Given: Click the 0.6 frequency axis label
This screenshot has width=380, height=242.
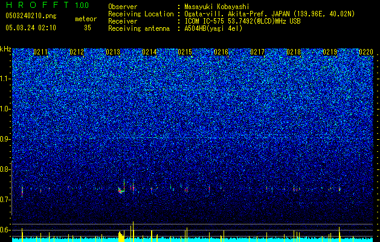Looking at the screenshot, I should pyautogui.click(x=5, y=230).
